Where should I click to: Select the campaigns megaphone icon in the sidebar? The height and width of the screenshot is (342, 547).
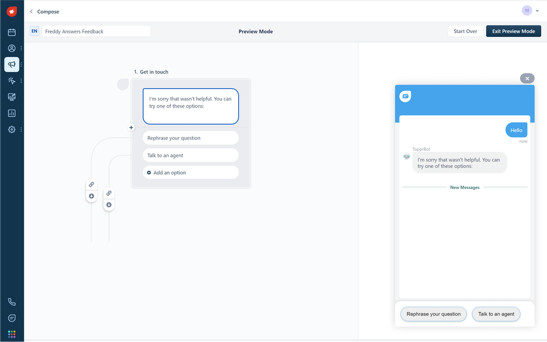click(11, 64)
